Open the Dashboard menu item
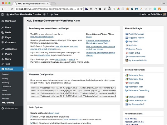167x125 pixels. pos(10,21)
